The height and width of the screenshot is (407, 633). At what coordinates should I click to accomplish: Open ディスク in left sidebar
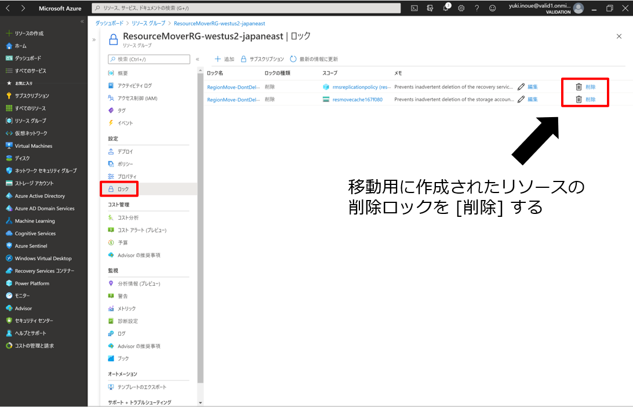click(18, 158)
